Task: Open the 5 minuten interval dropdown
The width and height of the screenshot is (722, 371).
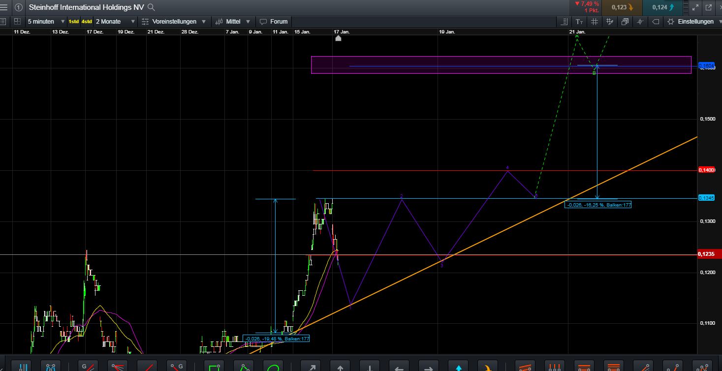Action: [44, 21]
